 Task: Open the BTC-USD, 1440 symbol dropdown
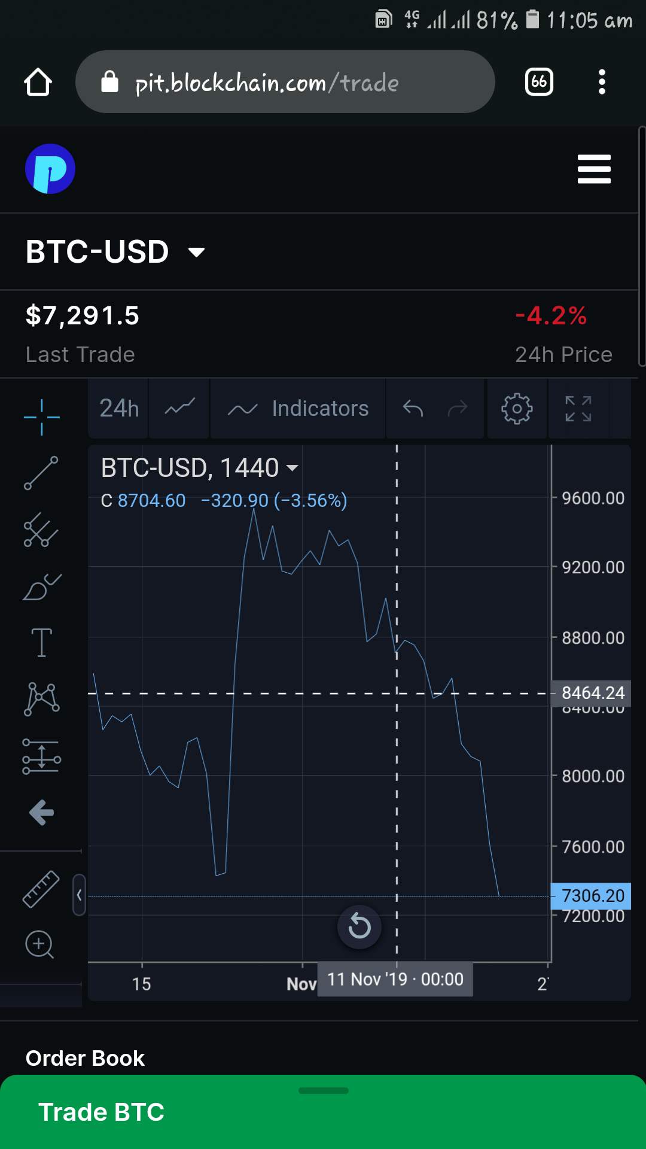coord(292,468)
